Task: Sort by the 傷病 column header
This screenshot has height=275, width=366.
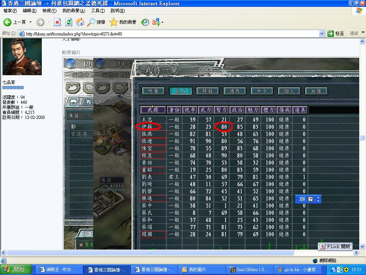Action: (x=284, y=110)
